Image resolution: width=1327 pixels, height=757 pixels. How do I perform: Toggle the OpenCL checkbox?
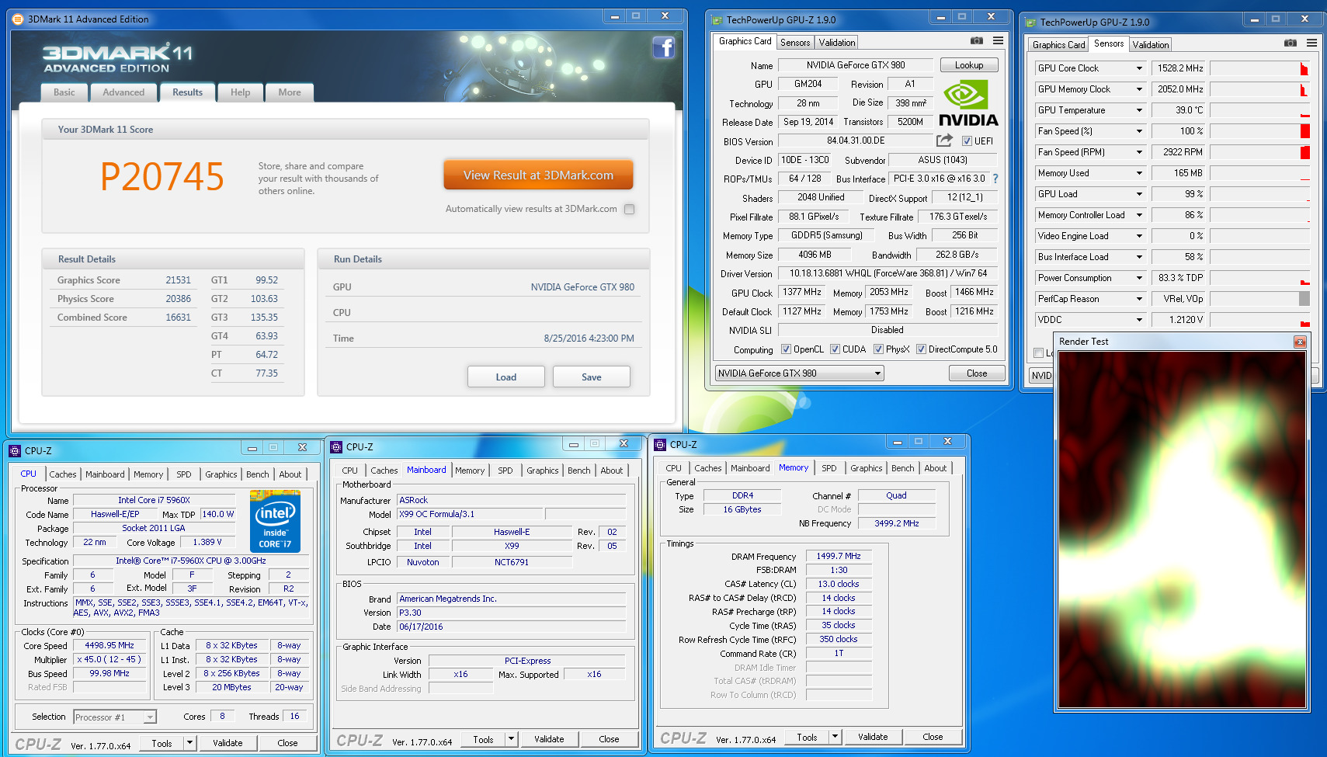point(786,349)
